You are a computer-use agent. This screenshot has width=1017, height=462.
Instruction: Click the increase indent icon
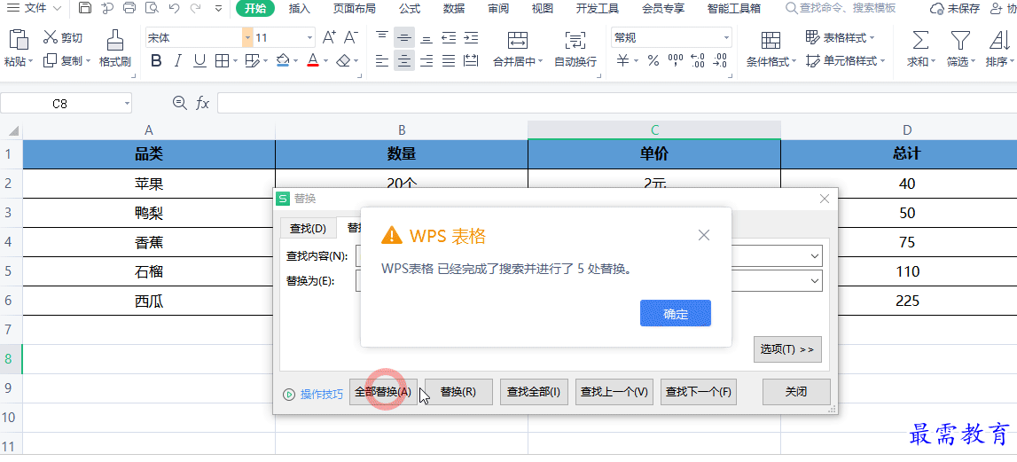(x=471, y=37)
